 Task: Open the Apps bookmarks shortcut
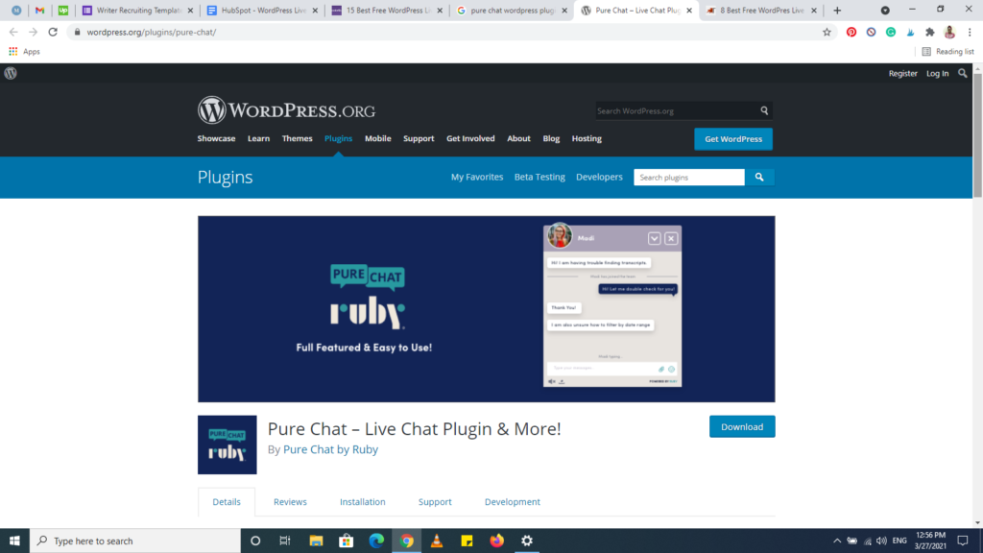point(24,52)
